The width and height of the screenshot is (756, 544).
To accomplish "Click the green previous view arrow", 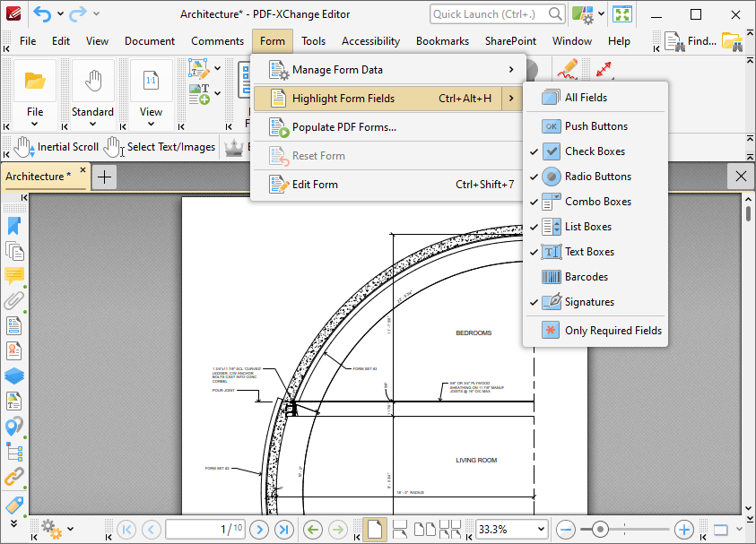I will [x=313, y=530].
